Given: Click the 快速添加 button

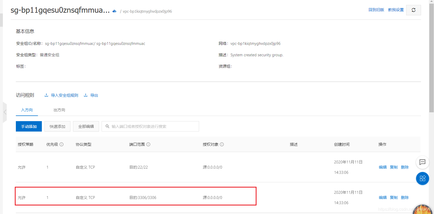Looking at the screenshot, I should point(57,126).
